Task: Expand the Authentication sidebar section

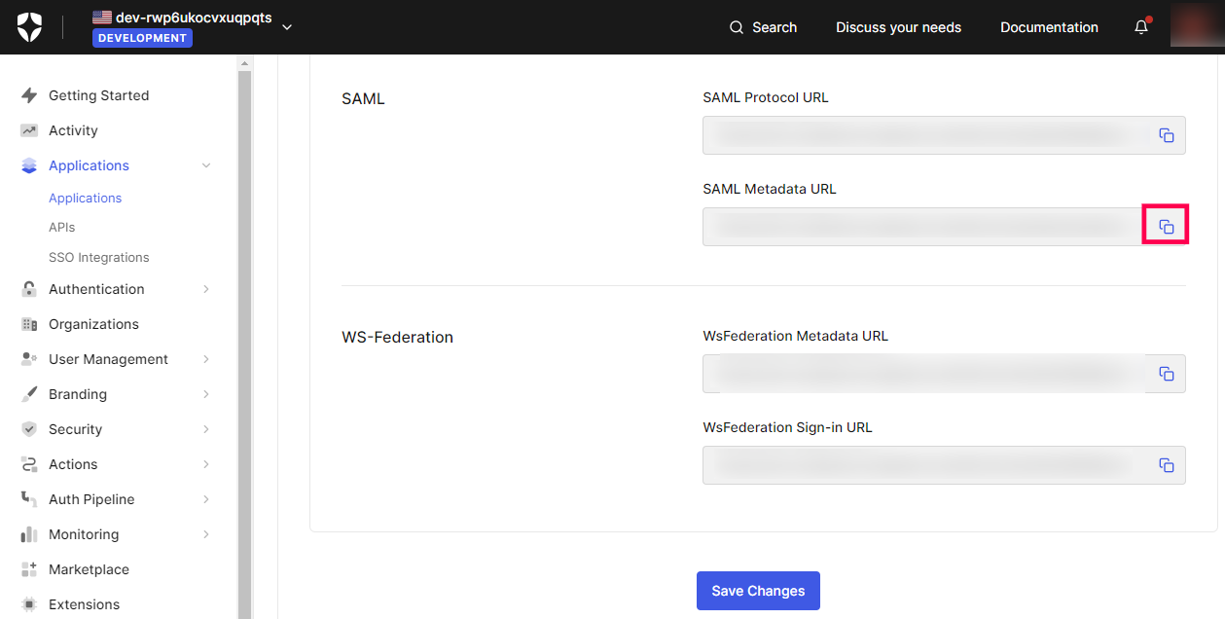Action: (x=206, y=289)
